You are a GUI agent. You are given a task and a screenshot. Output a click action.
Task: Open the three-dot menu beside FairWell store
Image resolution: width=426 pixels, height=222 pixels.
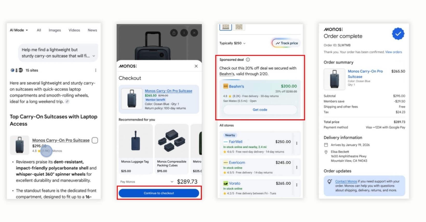(297, 143)
